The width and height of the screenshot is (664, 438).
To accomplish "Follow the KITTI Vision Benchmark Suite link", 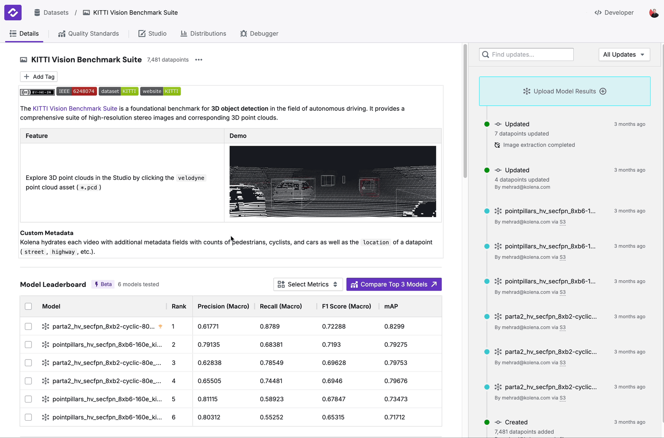I will tap(75, 109).
